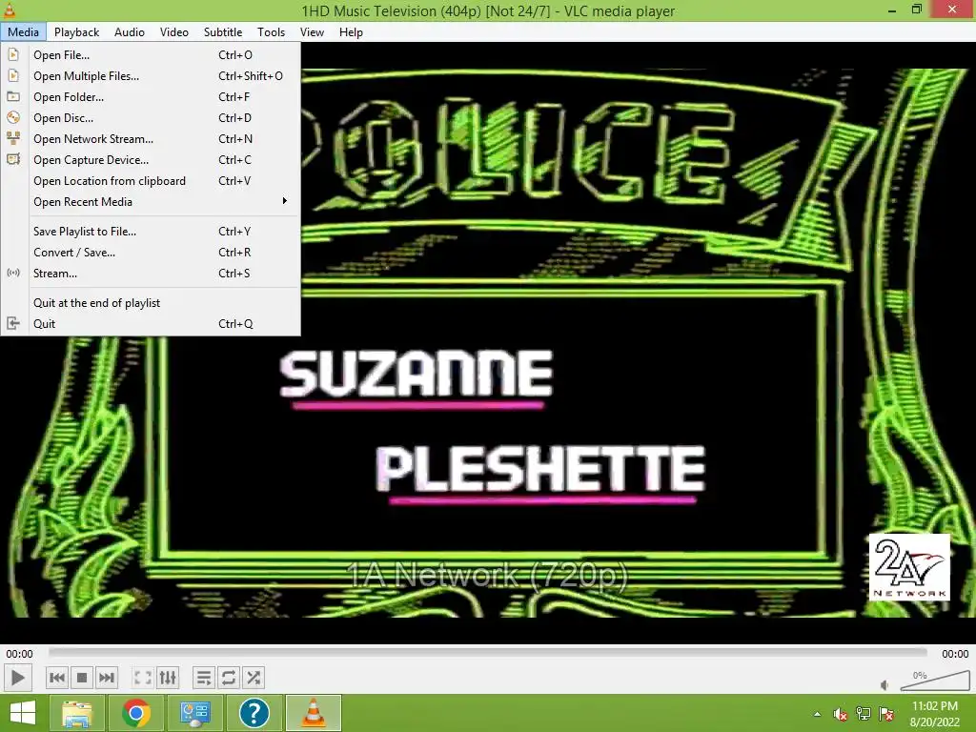Select Open Disc... menu entry
The image size is (976, 732).
click(x=151, y=117)
